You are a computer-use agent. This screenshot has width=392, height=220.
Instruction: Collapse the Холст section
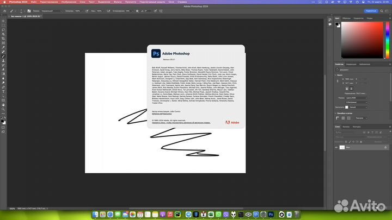coord(336,75)
